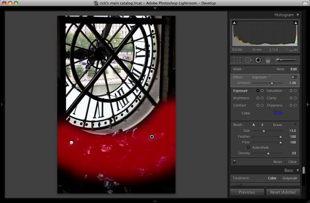Select the Graduated Filter tool icon

coord(268,60)
